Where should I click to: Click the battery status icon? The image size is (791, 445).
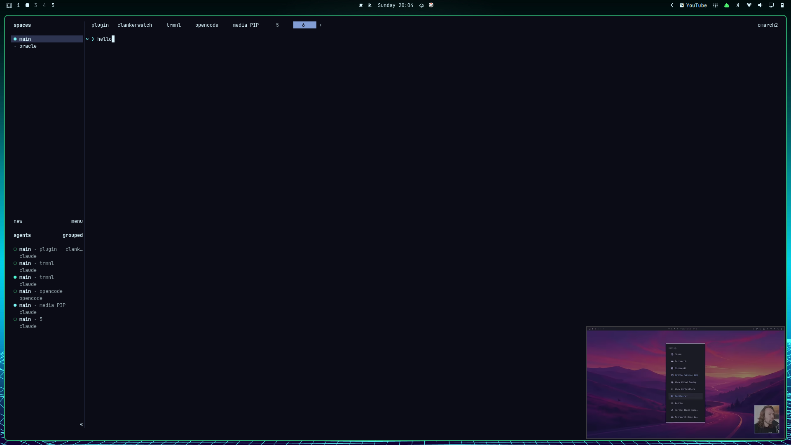[782, 5]
